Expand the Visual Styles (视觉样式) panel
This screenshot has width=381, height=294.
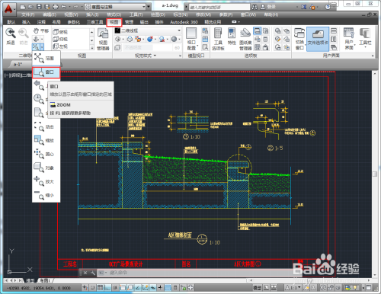(146, 56)
